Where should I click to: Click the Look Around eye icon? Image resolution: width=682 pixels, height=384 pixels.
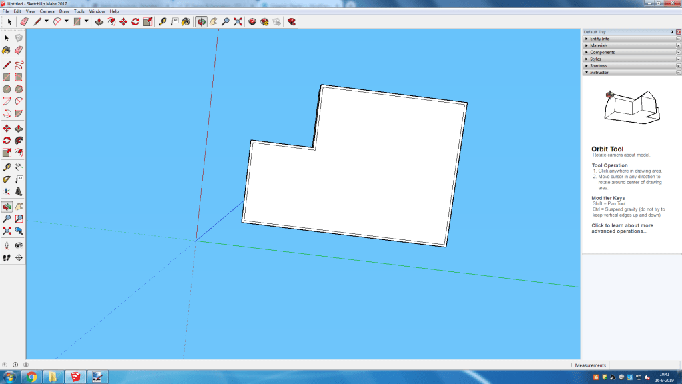[x=19, y=245]
